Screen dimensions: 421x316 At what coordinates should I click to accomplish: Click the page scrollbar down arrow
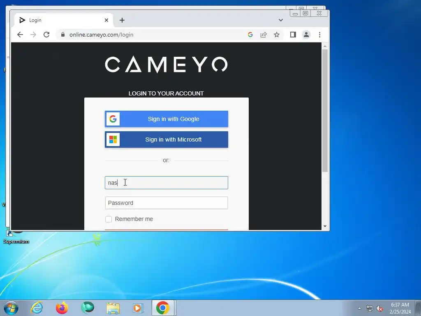tap(325, 226)
